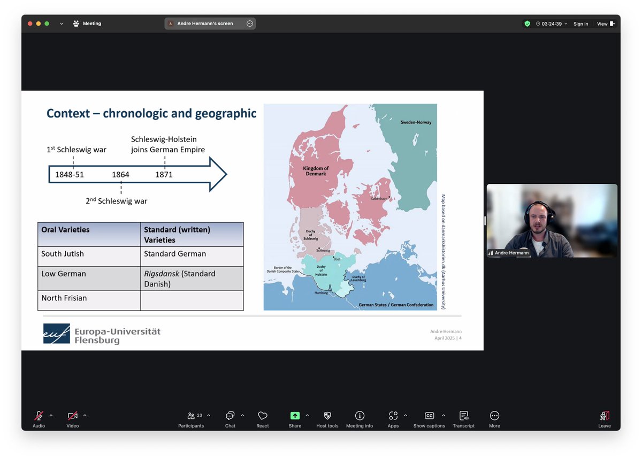642x459 pixels.
Task: Select the Meeting tab
Action: coord(87,23)
